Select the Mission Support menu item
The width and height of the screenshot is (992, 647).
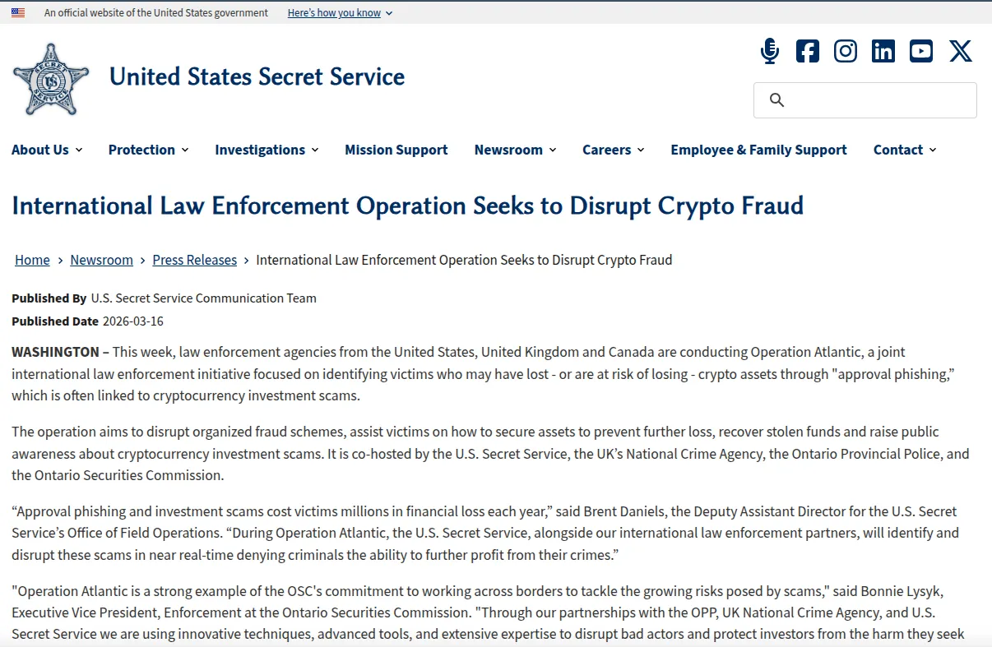(x=396, y=150)
